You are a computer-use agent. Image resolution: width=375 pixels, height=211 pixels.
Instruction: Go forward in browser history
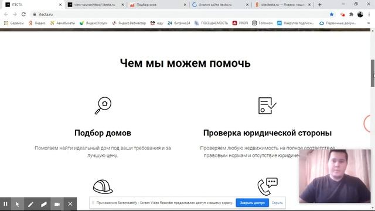(x=15, y=14)
